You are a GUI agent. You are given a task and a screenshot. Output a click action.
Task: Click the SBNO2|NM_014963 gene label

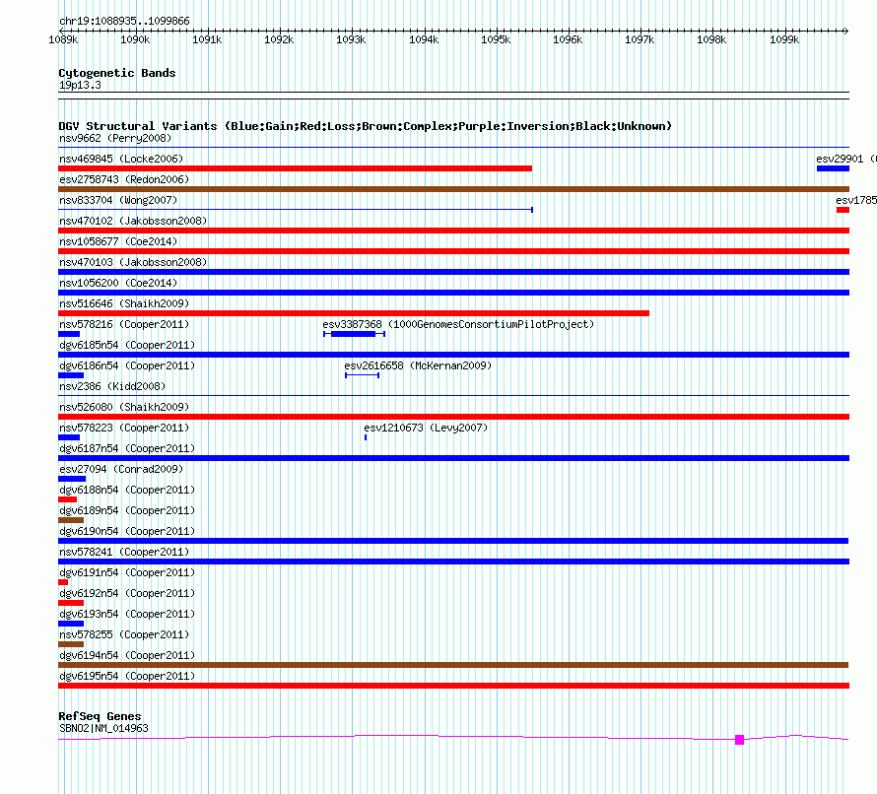pos(103,728)
